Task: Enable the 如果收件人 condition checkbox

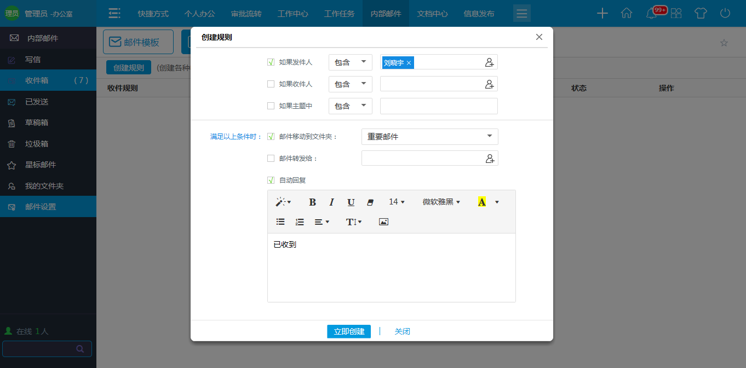Action: 271,84
